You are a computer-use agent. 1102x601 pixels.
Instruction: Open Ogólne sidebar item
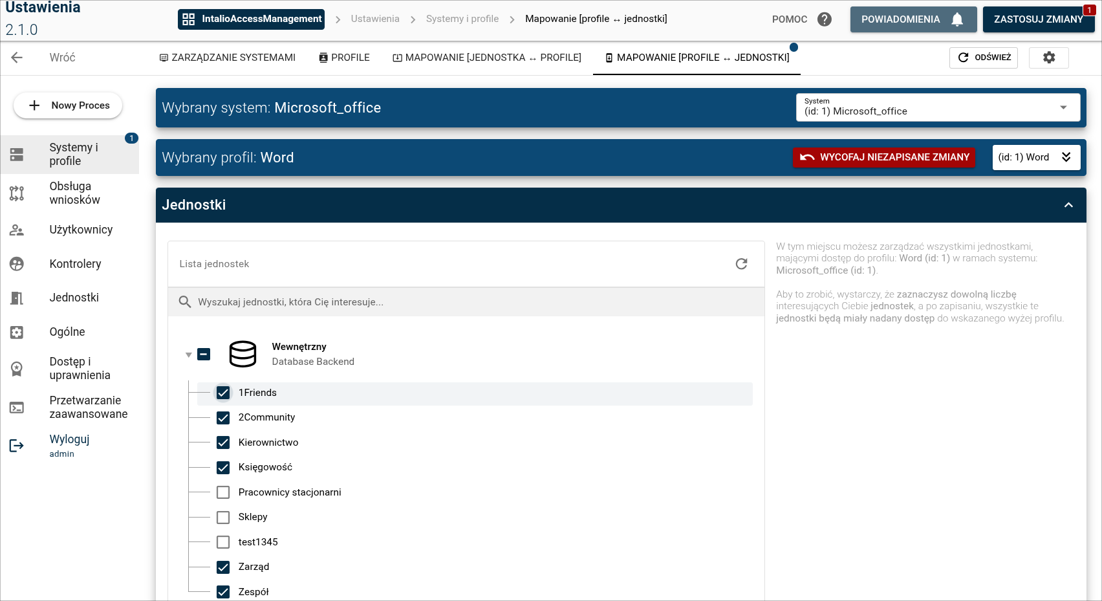70,332
